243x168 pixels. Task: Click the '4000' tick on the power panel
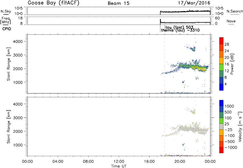[x=18, y=42]
